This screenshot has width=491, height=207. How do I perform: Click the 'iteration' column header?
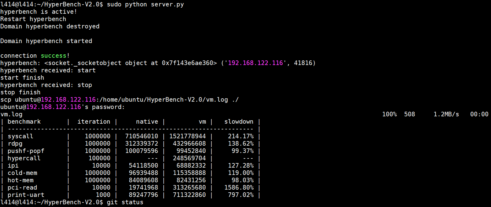click(94, 122)
